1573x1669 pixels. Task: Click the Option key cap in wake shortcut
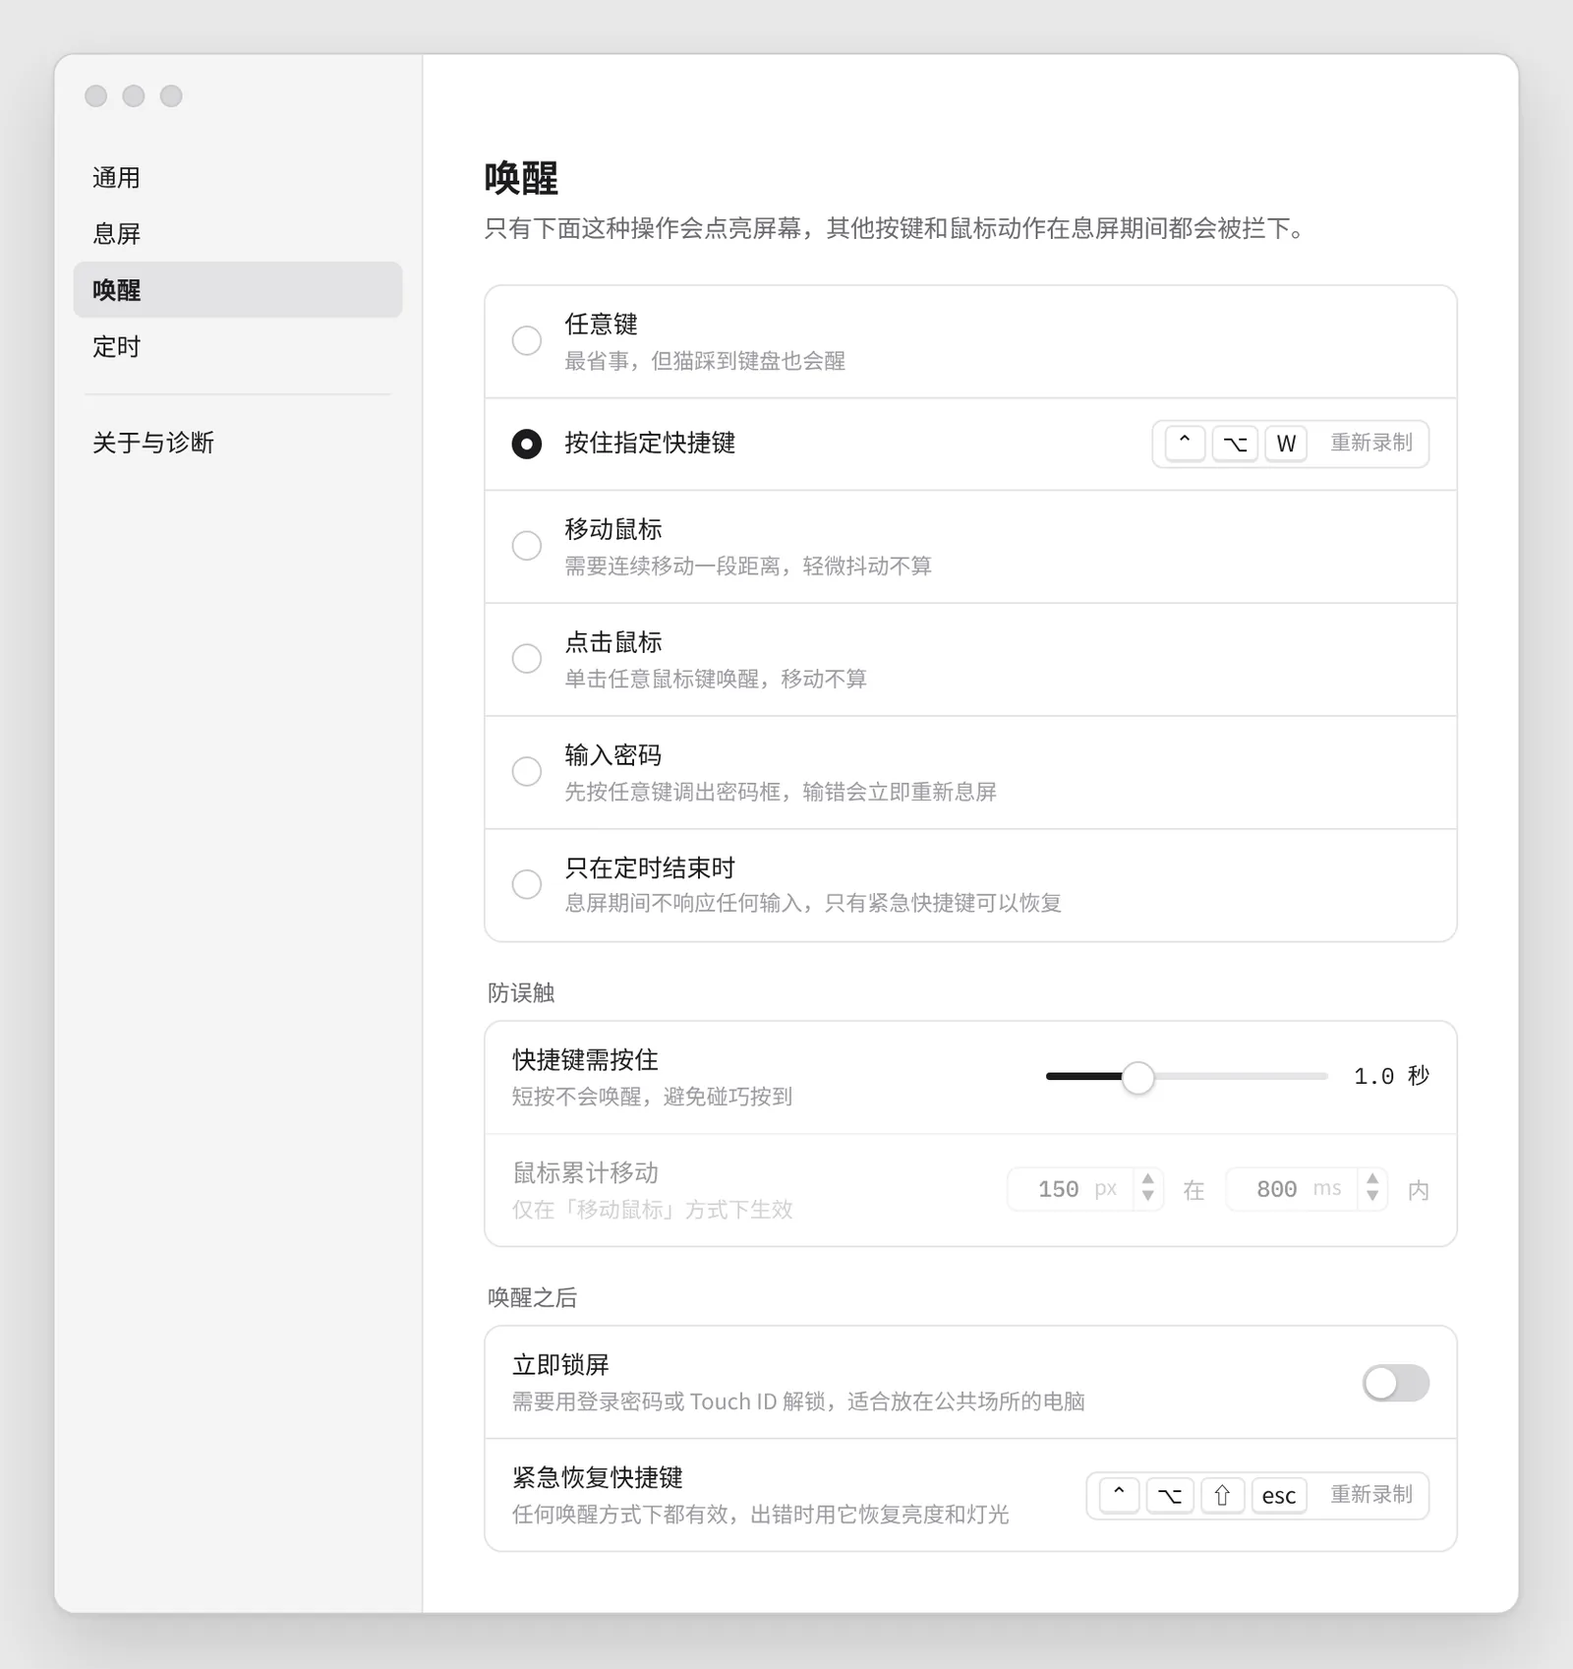[1235, 444]
